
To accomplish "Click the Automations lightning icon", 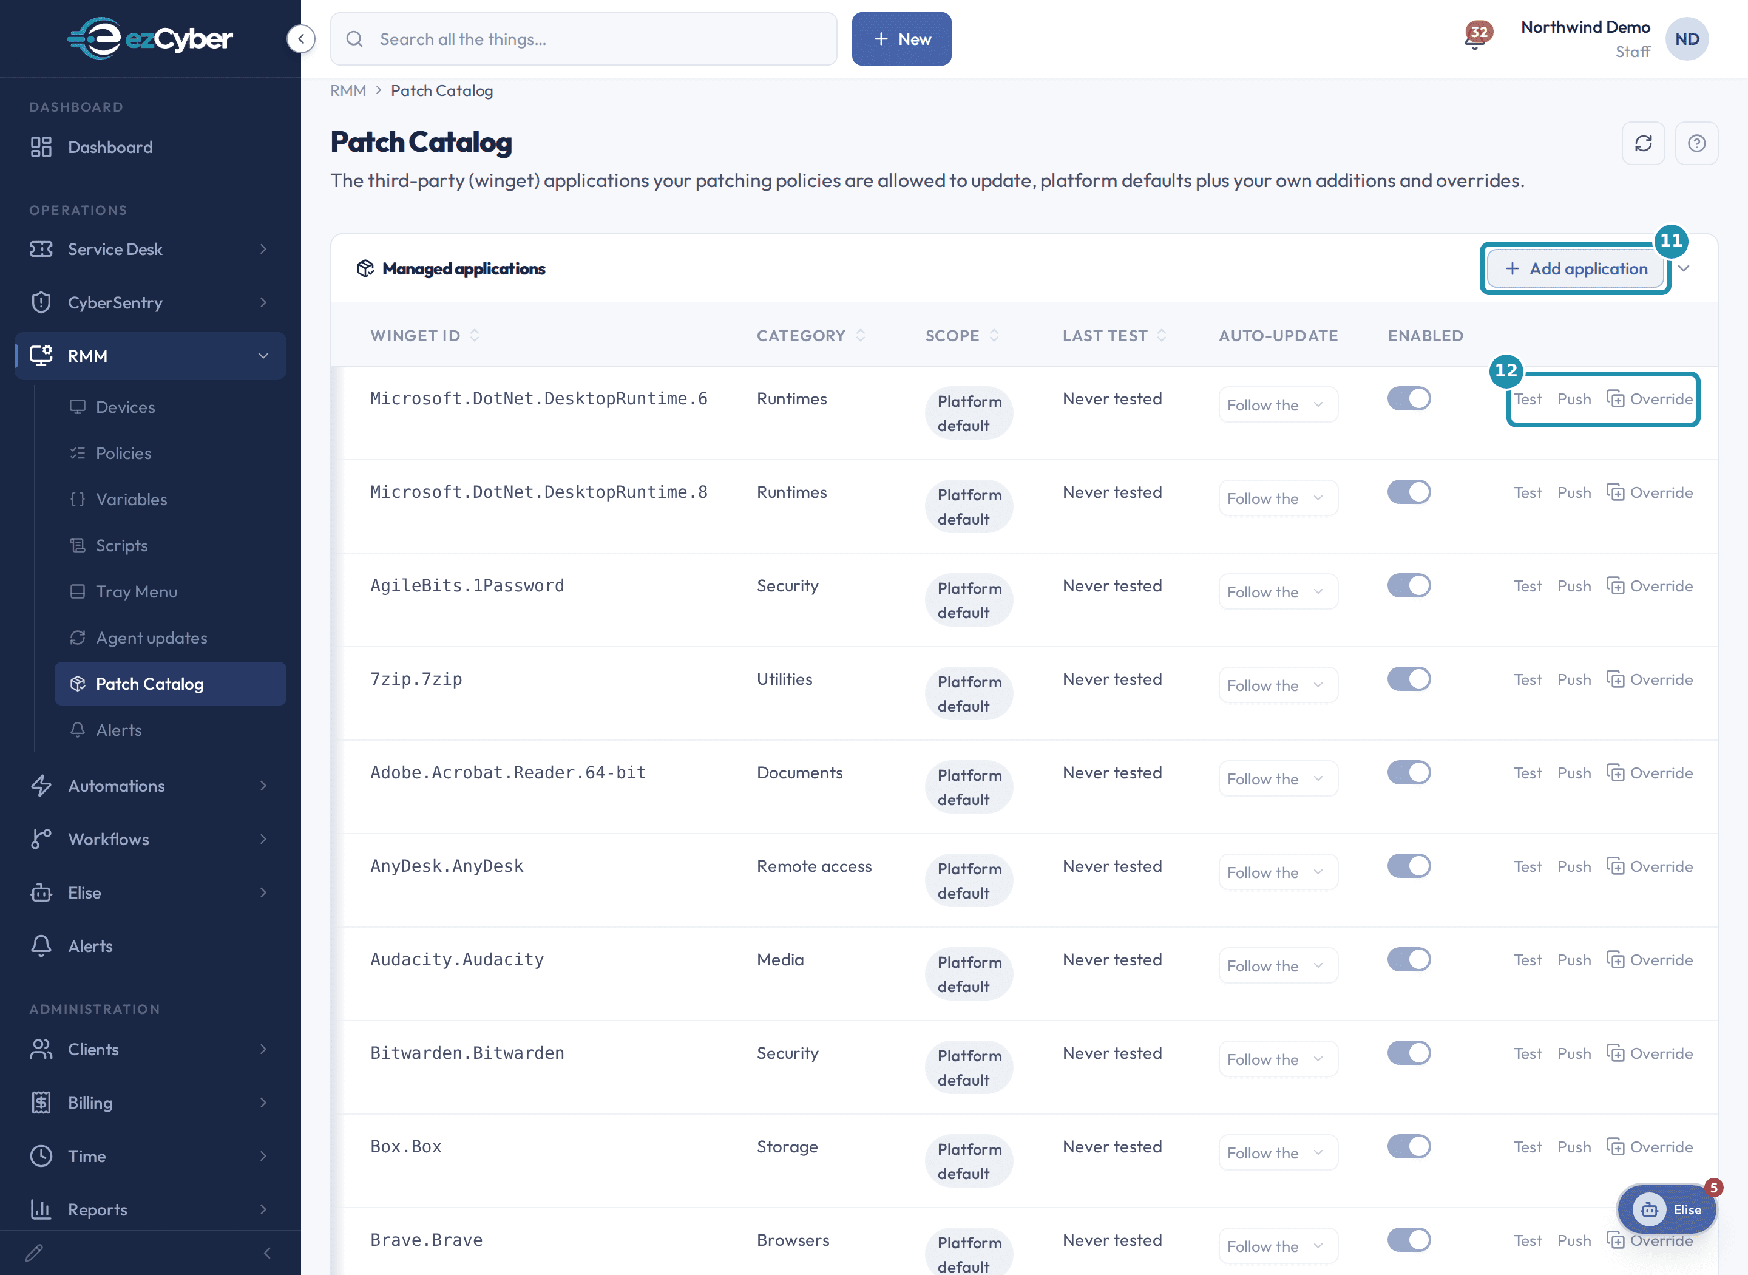I will [x=41, y=786].
